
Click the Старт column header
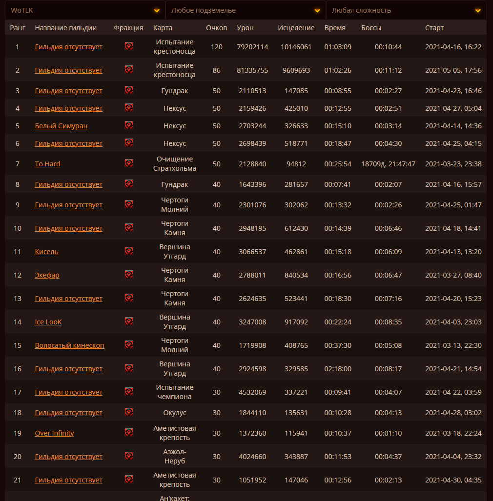(434, 28)
